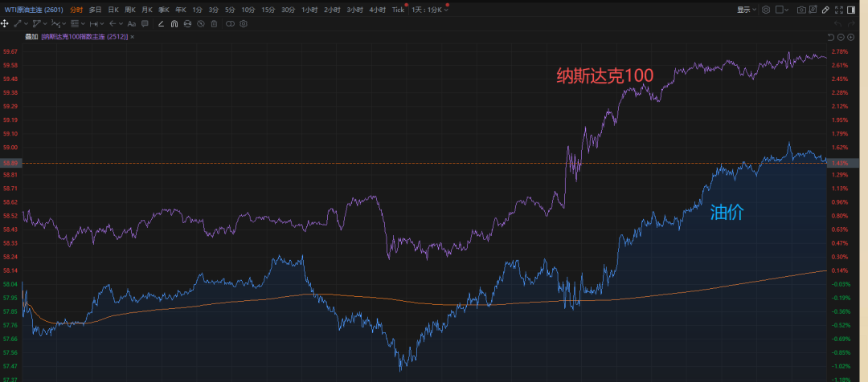Delete all drawings with trash icon
Viewport: 868px width, 382px height.
pos(215,24)
